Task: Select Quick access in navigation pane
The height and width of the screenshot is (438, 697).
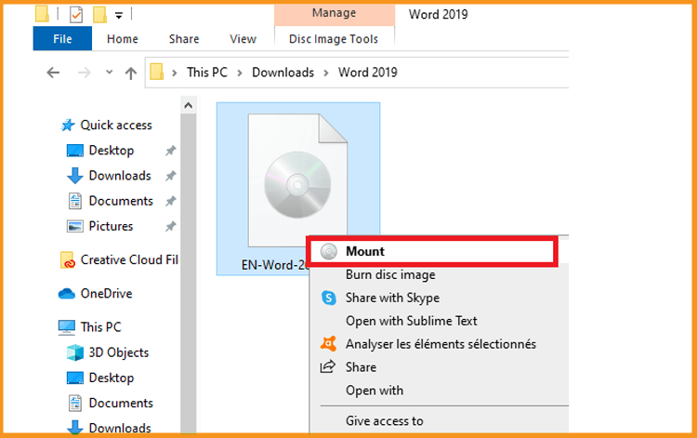Action: pyautogui.click(x=116, y=126)
